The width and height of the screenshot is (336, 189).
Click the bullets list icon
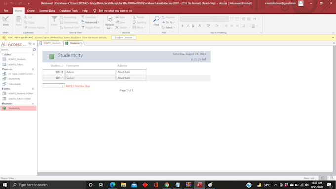232,19
